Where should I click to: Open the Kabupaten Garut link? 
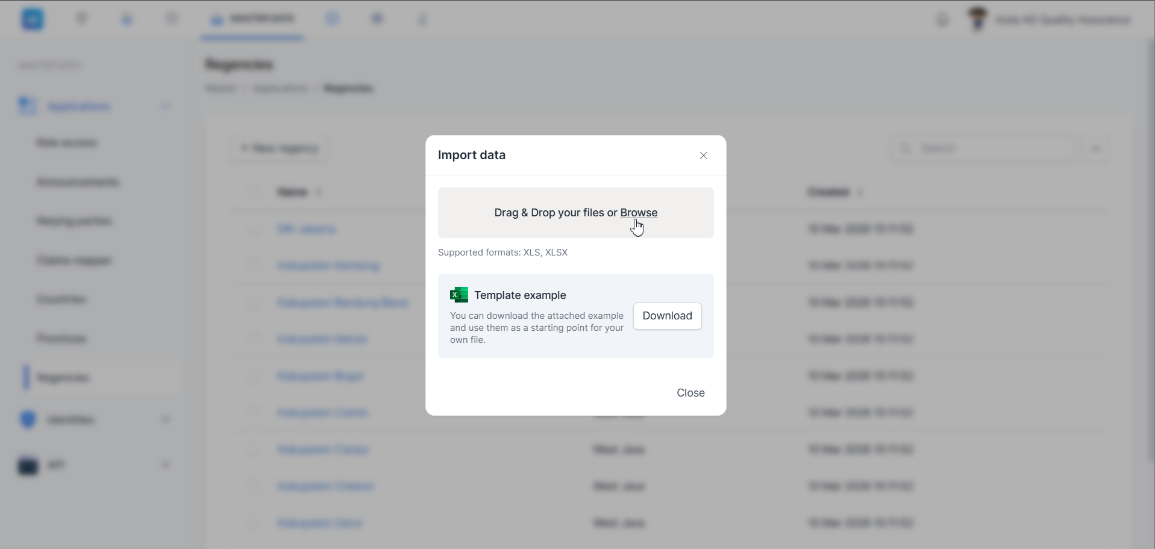click(x=319, y=523)
